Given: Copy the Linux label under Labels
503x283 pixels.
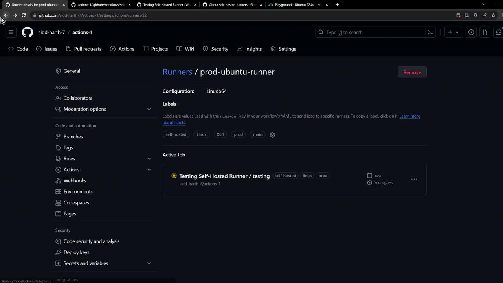Looking at the screenshot, I should [x=202, y=134].
